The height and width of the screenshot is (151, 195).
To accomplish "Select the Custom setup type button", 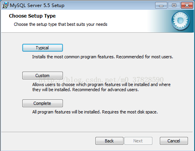I will pyautogui.click(x=43, y=75).
